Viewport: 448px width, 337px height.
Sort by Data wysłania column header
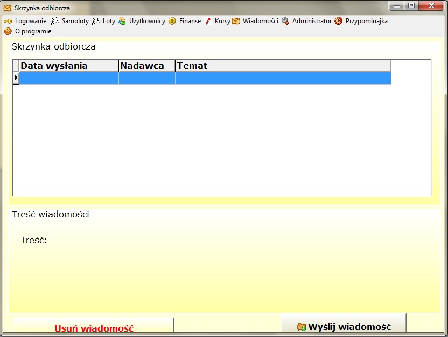(69, 66)
